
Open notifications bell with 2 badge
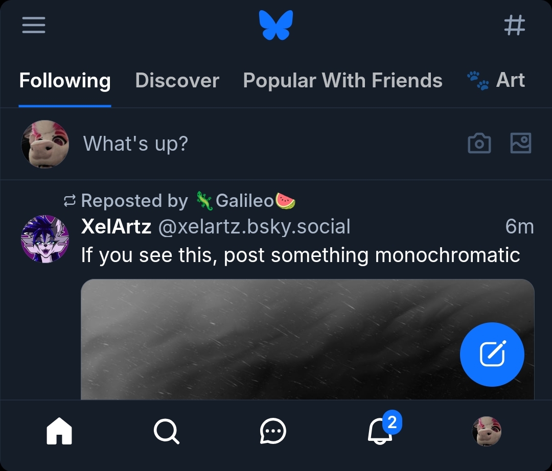click(380, 432)
